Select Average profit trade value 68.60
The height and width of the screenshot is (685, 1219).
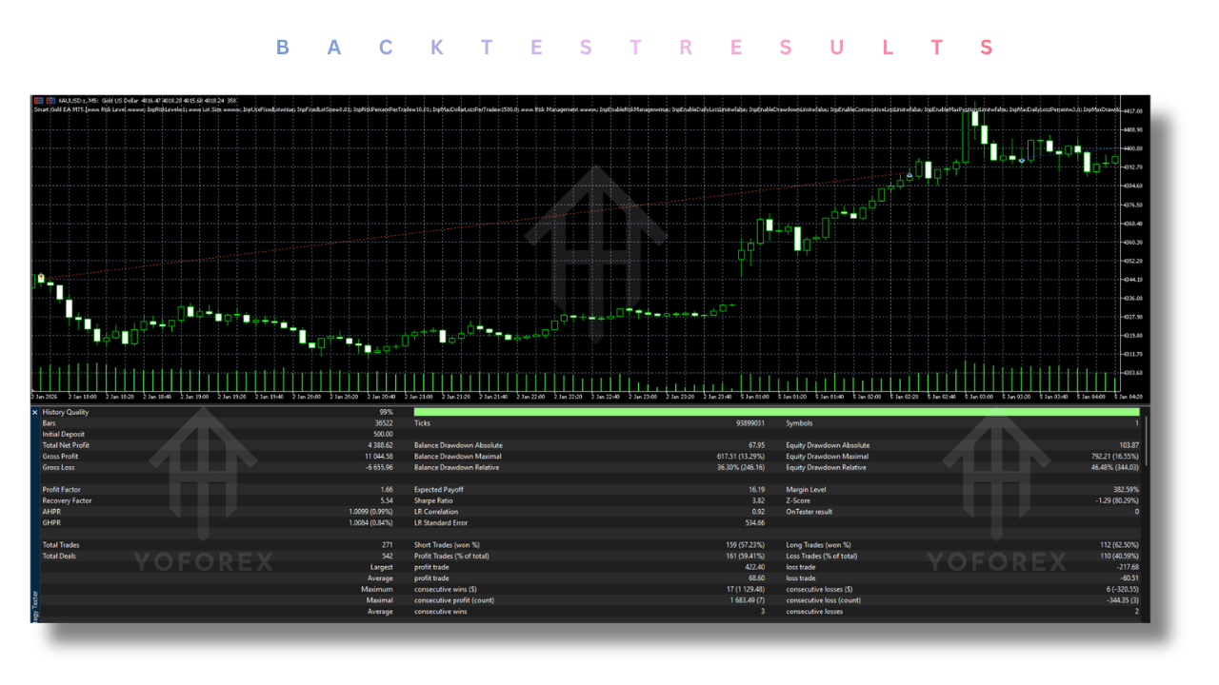(x=757, y=578)
